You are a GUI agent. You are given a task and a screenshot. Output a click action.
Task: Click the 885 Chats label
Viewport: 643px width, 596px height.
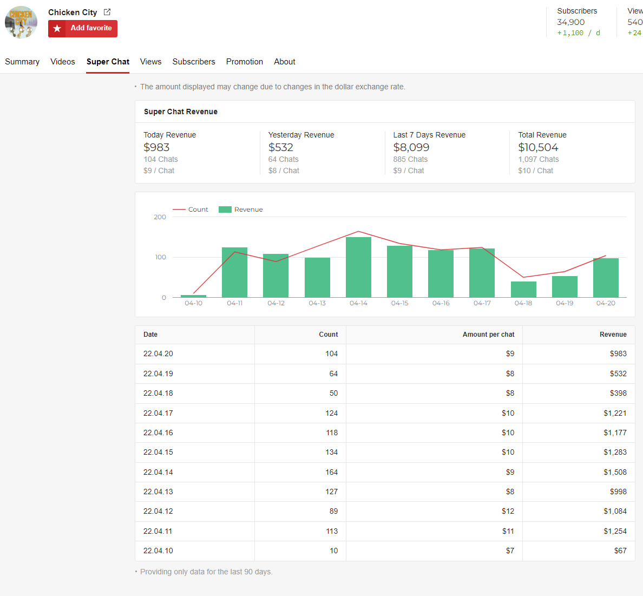click(410, 159)
